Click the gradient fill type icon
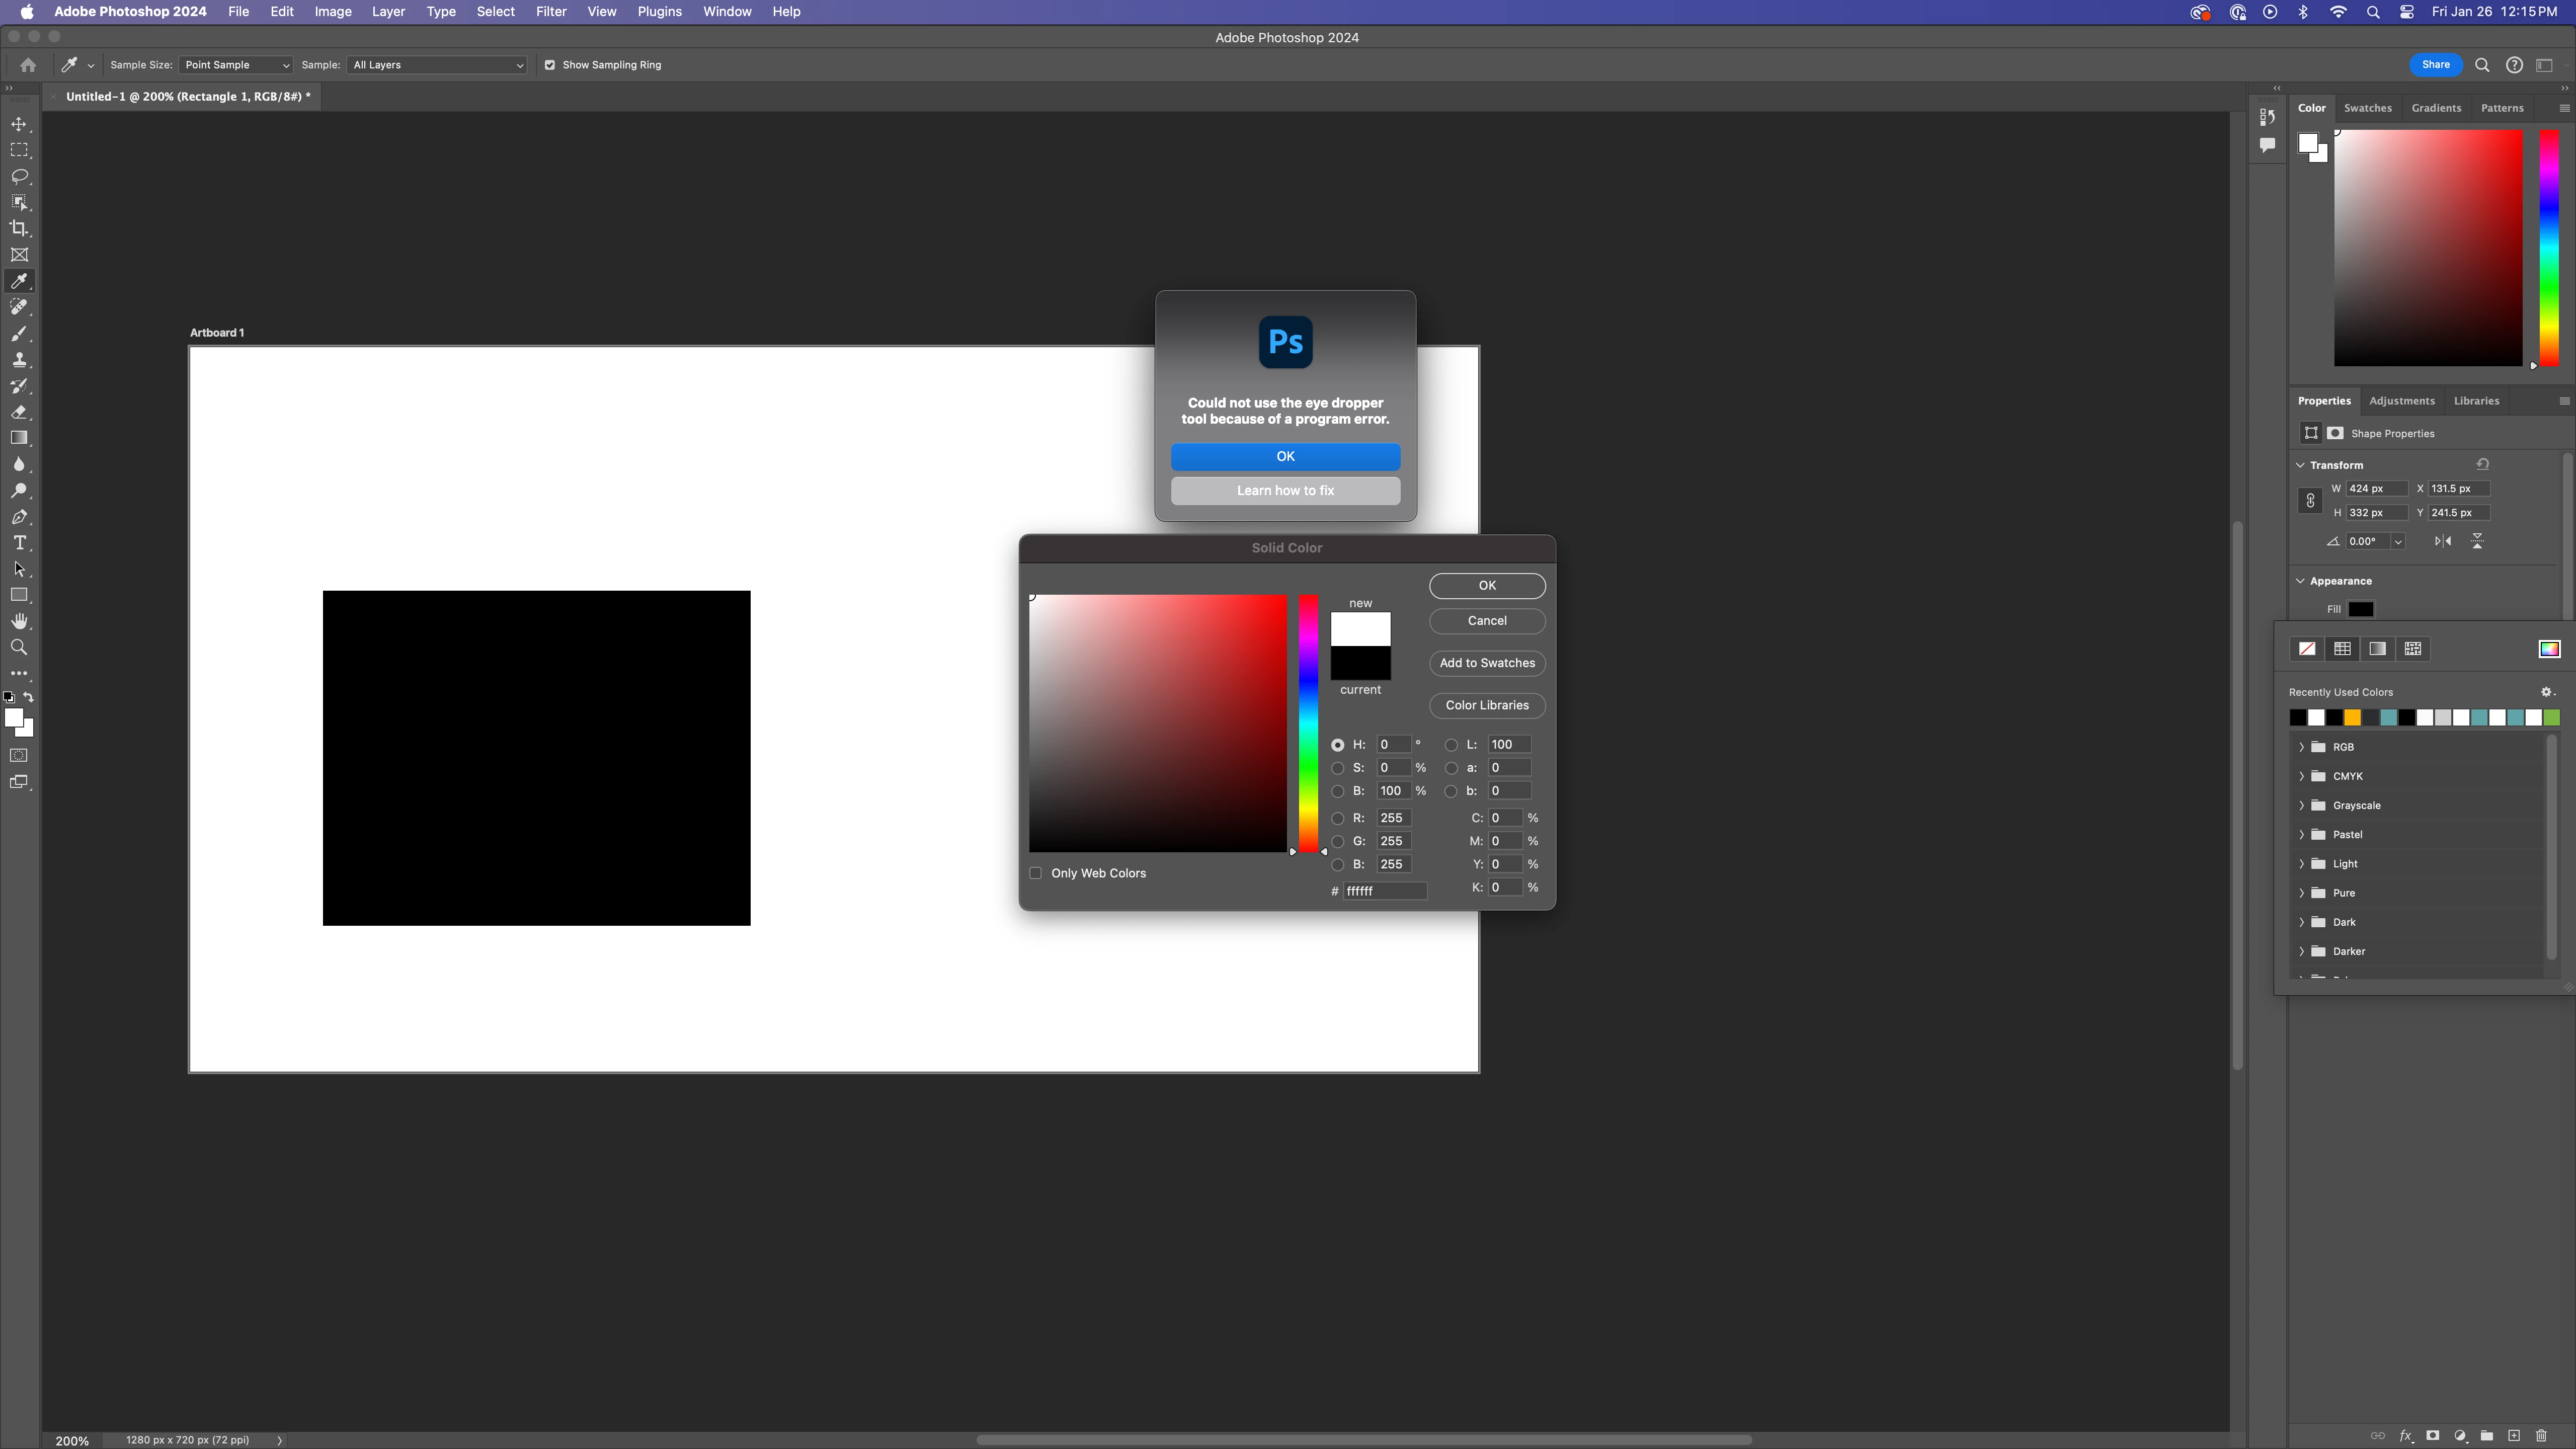 2377,649
